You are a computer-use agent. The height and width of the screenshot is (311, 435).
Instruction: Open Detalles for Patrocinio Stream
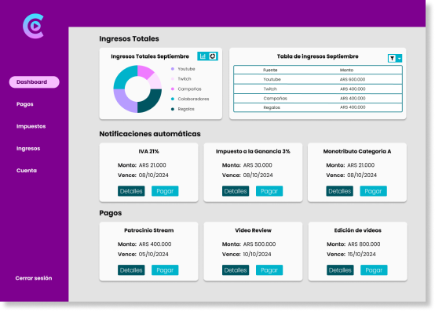click(131, 270)
